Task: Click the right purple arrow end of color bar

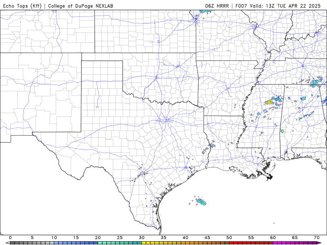Action: [x=319, y=243]
